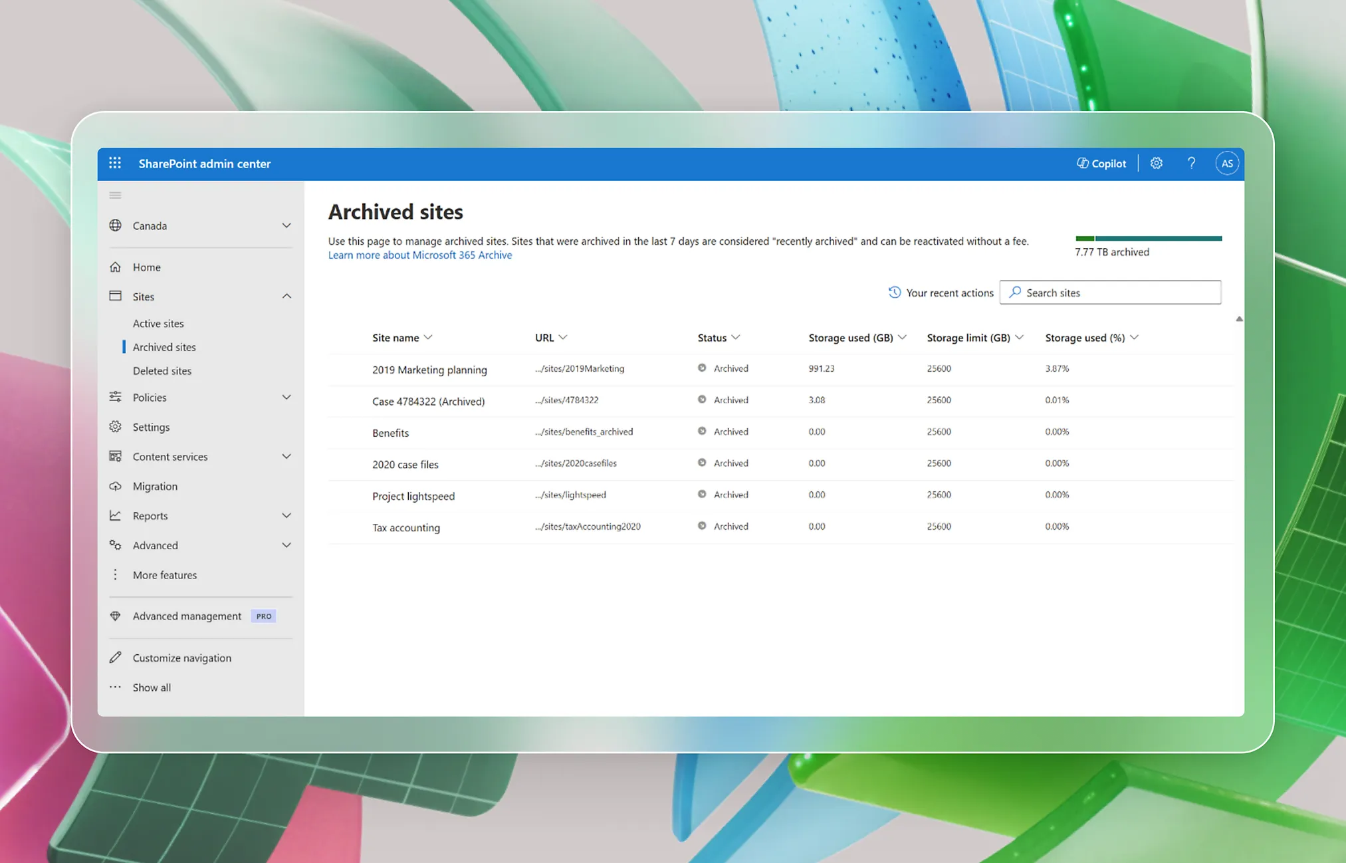Click the Customize navigation pencil icon

(115, 658)
